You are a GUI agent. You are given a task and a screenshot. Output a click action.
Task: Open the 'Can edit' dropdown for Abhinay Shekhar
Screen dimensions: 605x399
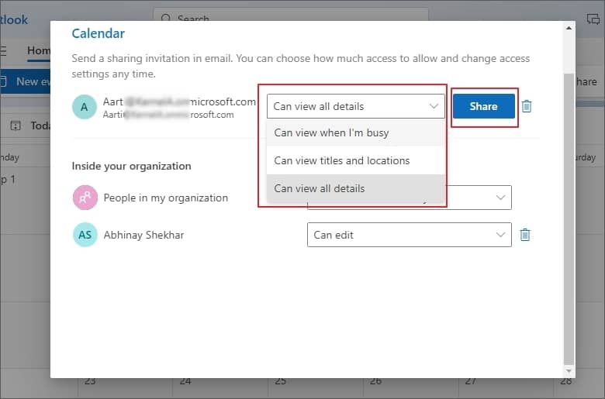click(410, 235)
